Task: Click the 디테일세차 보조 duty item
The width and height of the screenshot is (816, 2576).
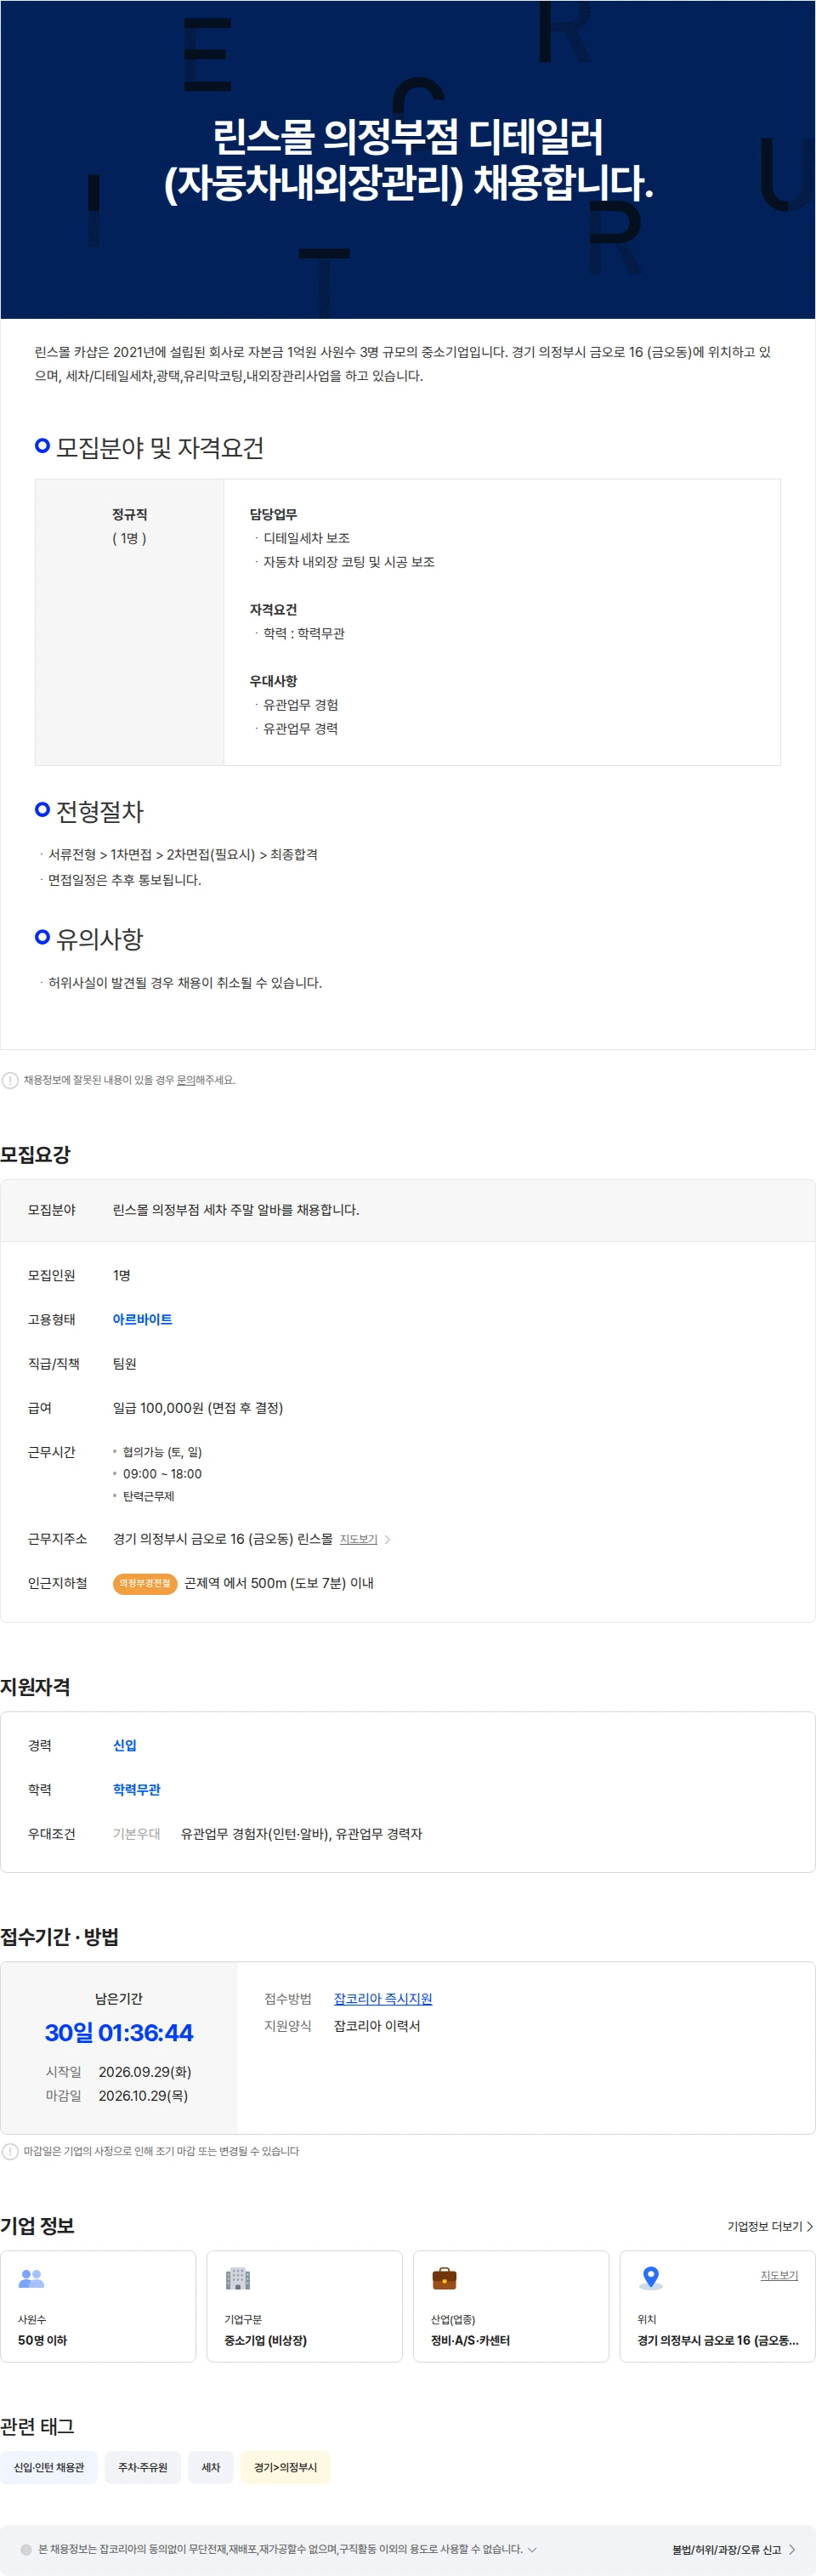Action: coord(306,538)
